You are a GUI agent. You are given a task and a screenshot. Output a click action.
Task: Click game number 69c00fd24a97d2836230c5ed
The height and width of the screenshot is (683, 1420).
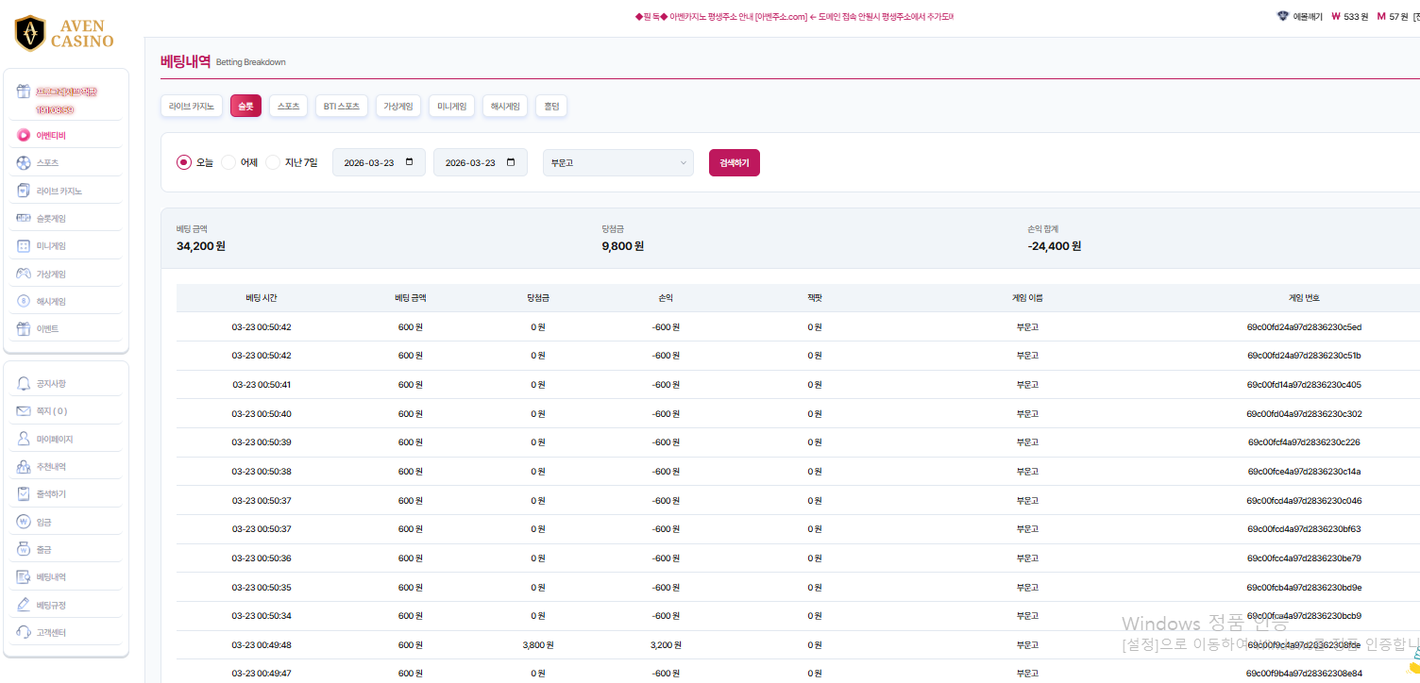click(1304, 327)
